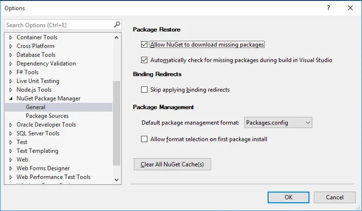Click the search magnifier icon
Screen dimensions: 362x211
[x=117, y=25]
